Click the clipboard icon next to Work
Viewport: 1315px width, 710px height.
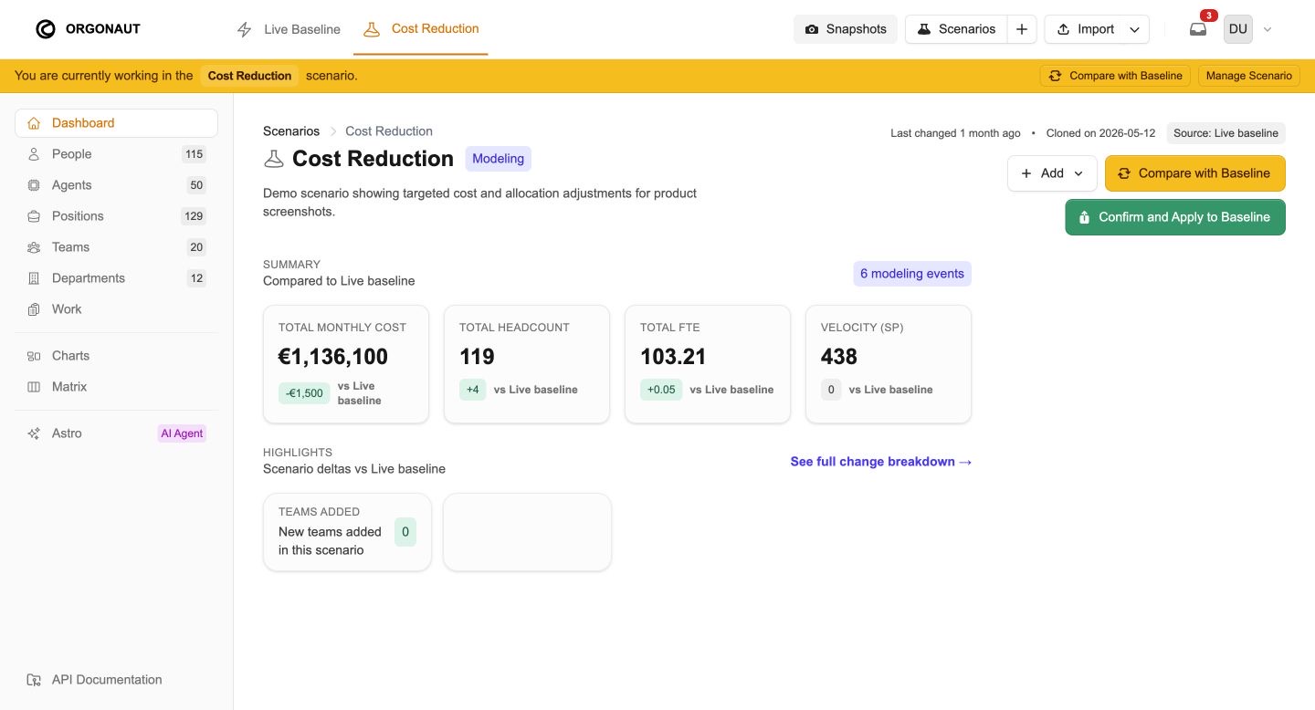[x=34, y=309]
